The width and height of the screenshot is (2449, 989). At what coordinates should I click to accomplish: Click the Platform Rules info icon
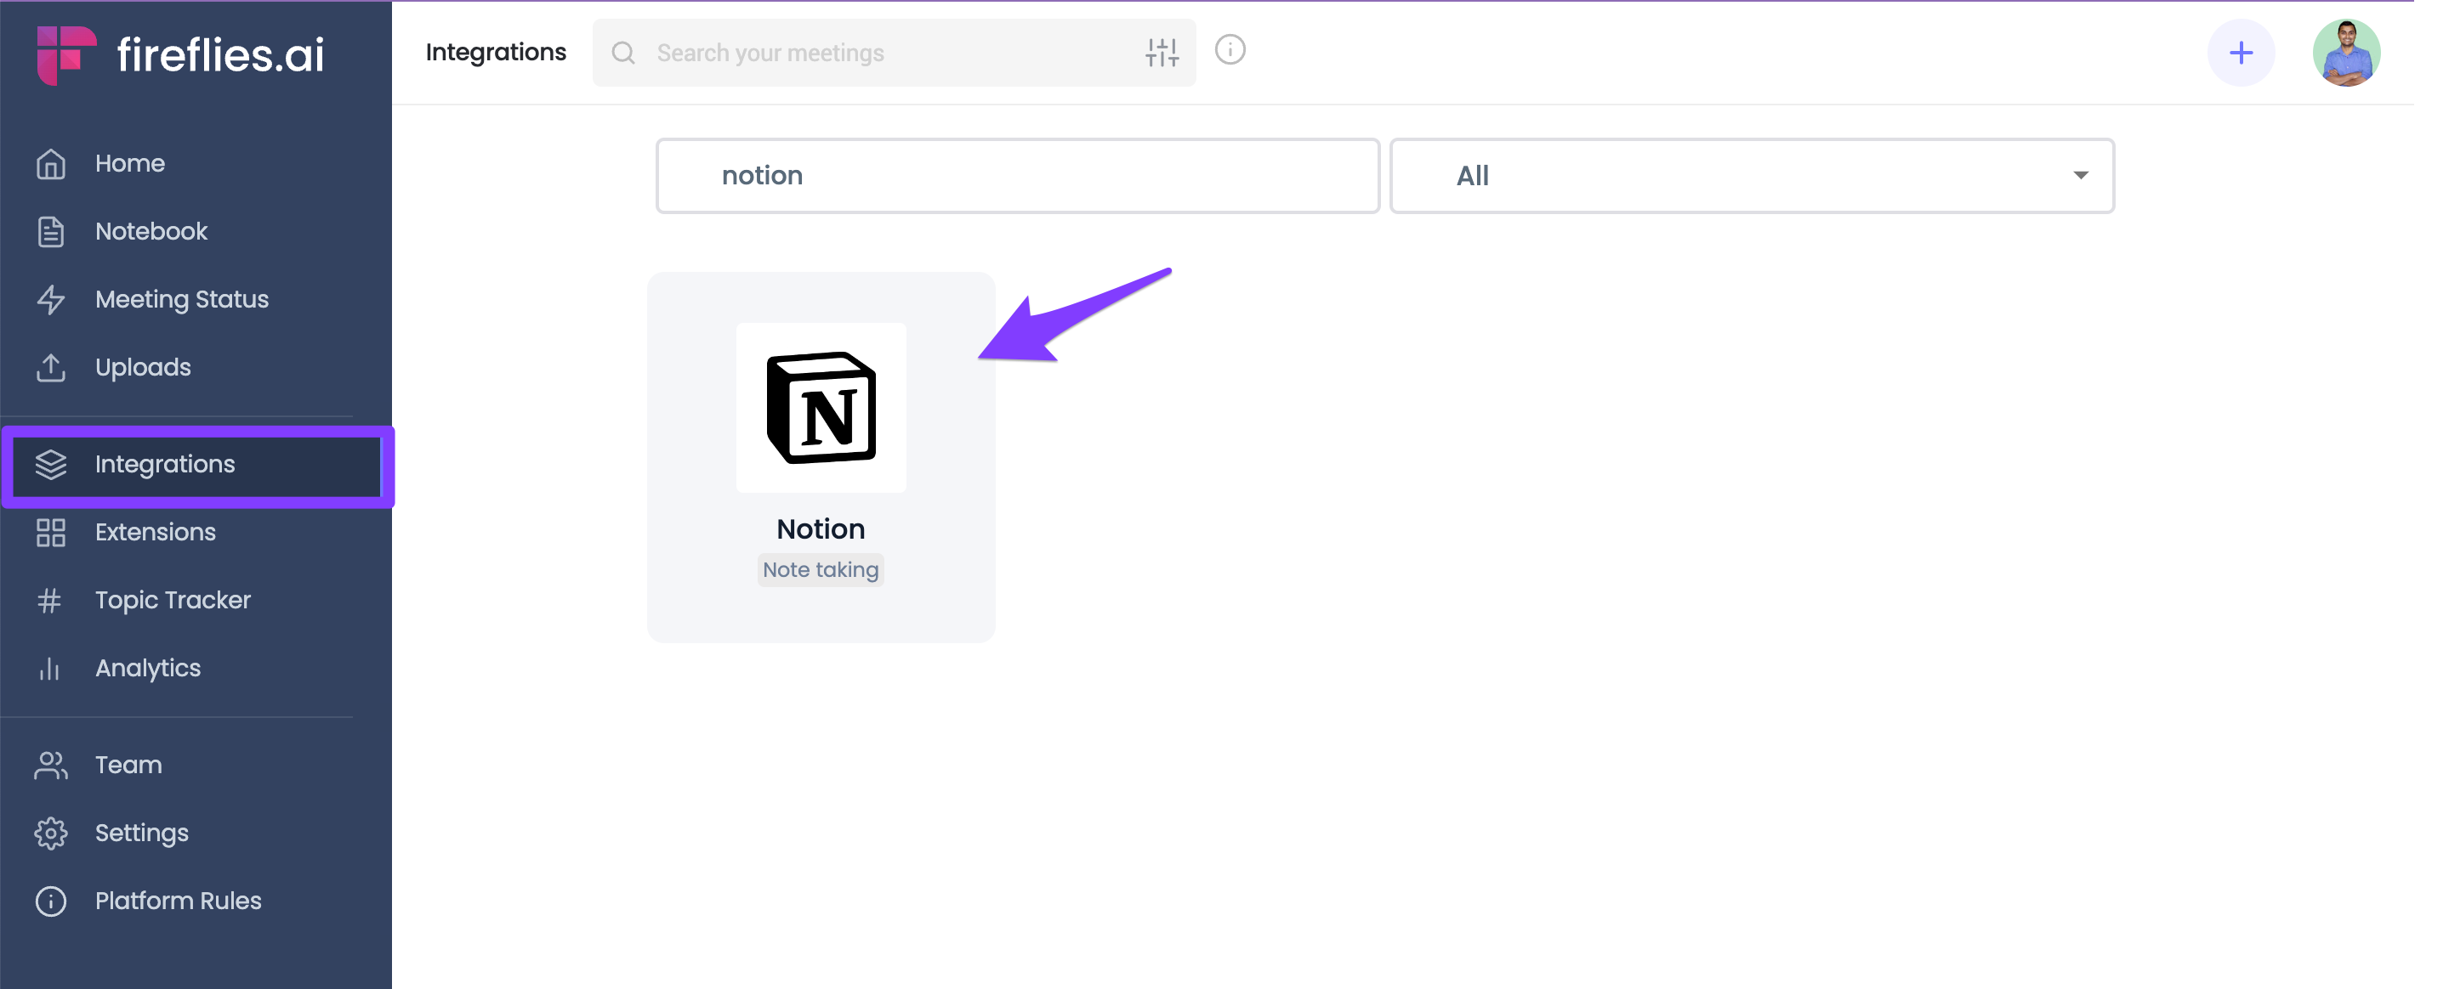[x=50, y=901]
